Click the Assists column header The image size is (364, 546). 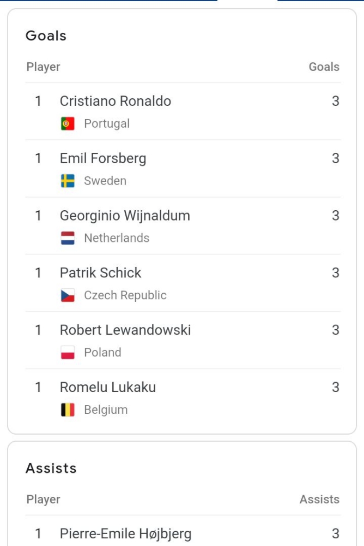(319, 500)
